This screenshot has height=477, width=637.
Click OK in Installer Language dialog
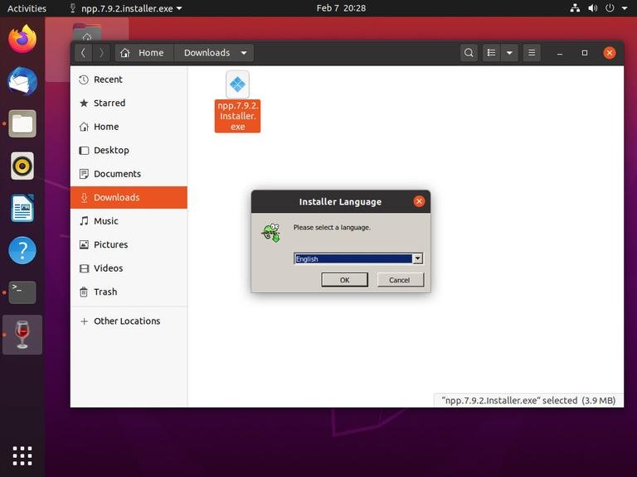click(x=344, y=280)
